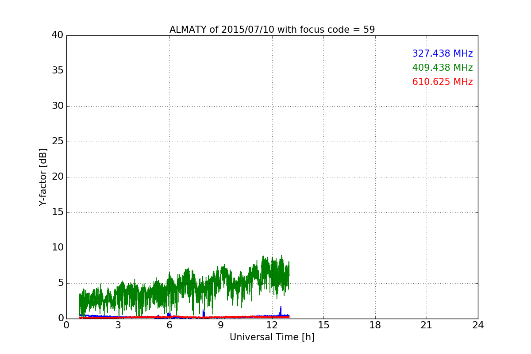Click the x-axis tick value 24
531x354 pixels.
pyautogui.click(x=478, y=325)
